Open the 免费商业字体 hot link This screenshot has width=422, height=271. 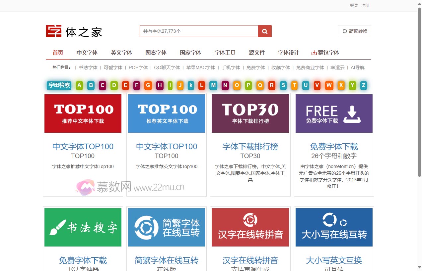tap(310, 67)
